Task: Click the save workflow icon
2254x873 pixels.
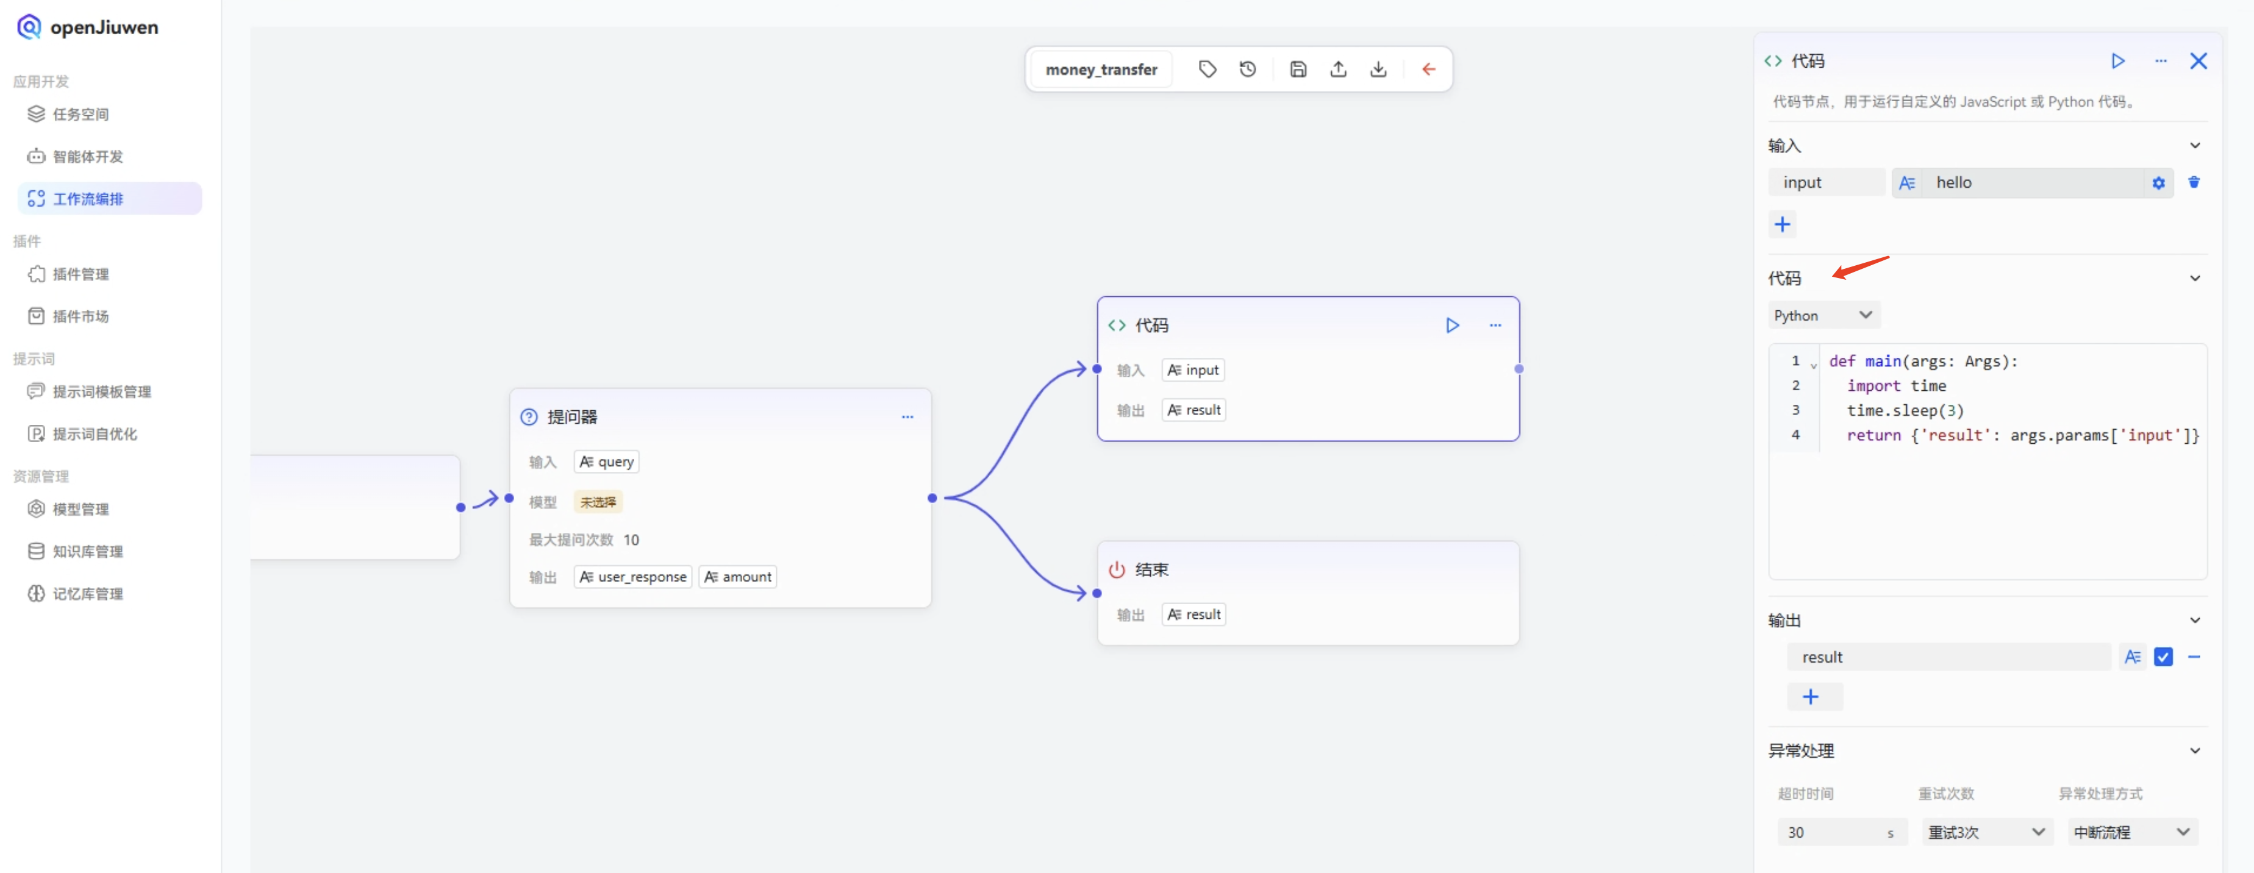Action: tap(1298, 69)
